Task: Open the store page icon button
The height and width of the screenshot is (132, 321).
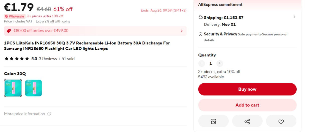Action: (x=213, y=121)
